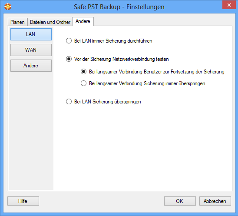Screen dimensions: 238x216
Task: Select the LAN section button
Action: point(31,34)
